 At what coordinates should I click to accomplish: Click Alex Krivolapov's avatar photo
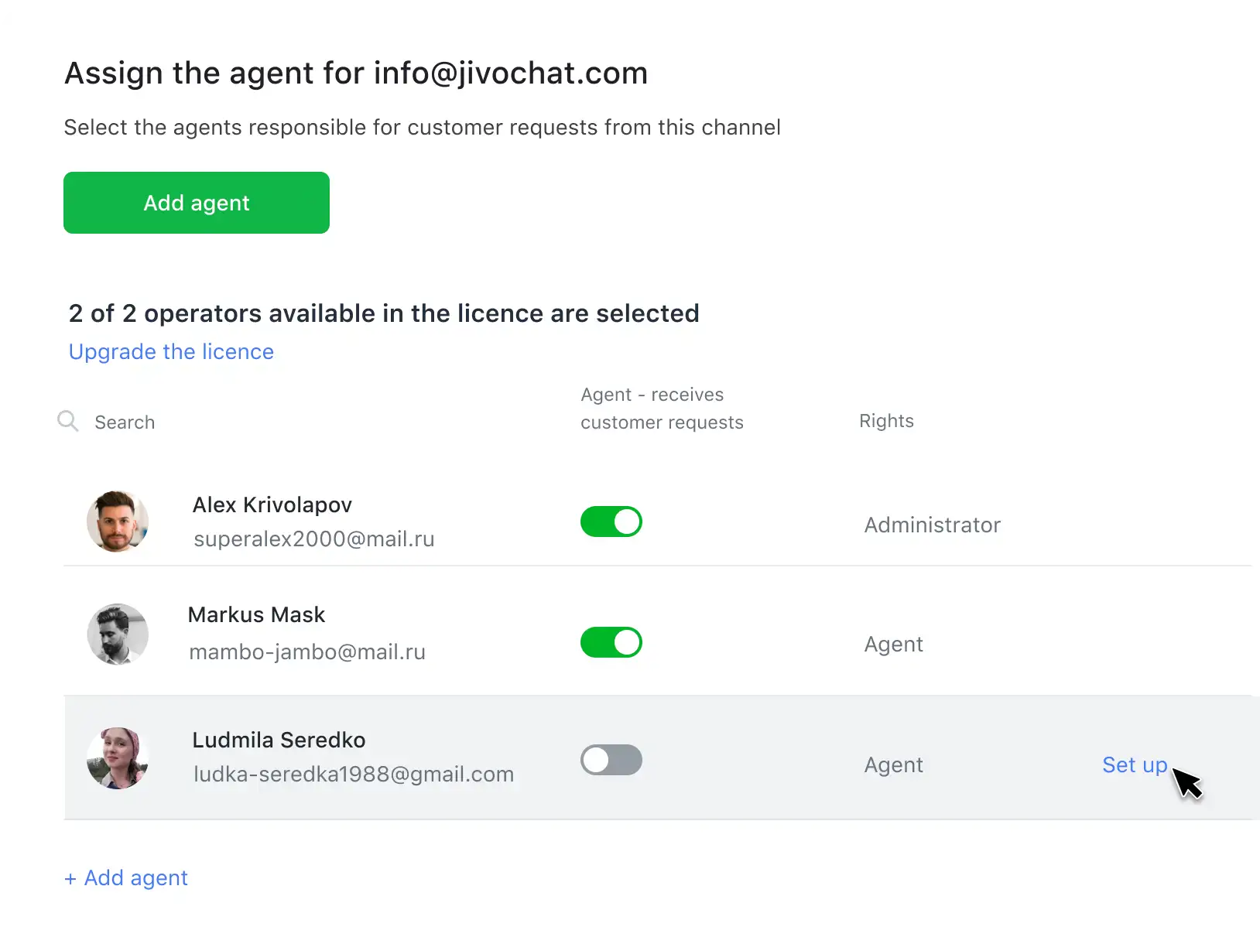tap(118, 522)
